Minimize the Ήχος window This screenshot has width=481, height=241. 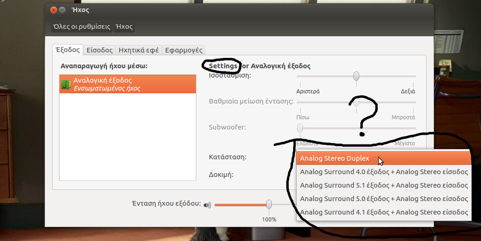[x=62, y=10]
